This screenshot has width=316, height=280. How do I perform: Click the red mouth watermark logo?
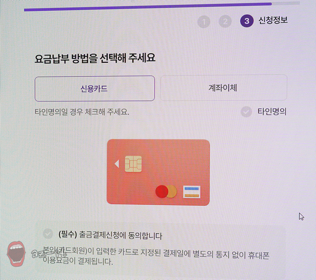tap(16, 254)
